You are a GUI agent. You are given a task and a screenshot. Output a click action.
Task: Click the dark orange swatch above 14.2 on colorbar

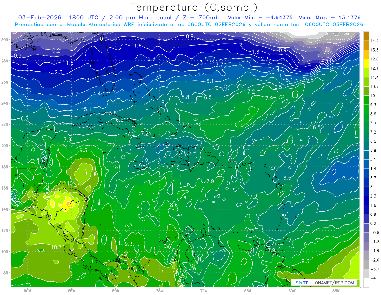pyautogui.click(x=366, y=36)
